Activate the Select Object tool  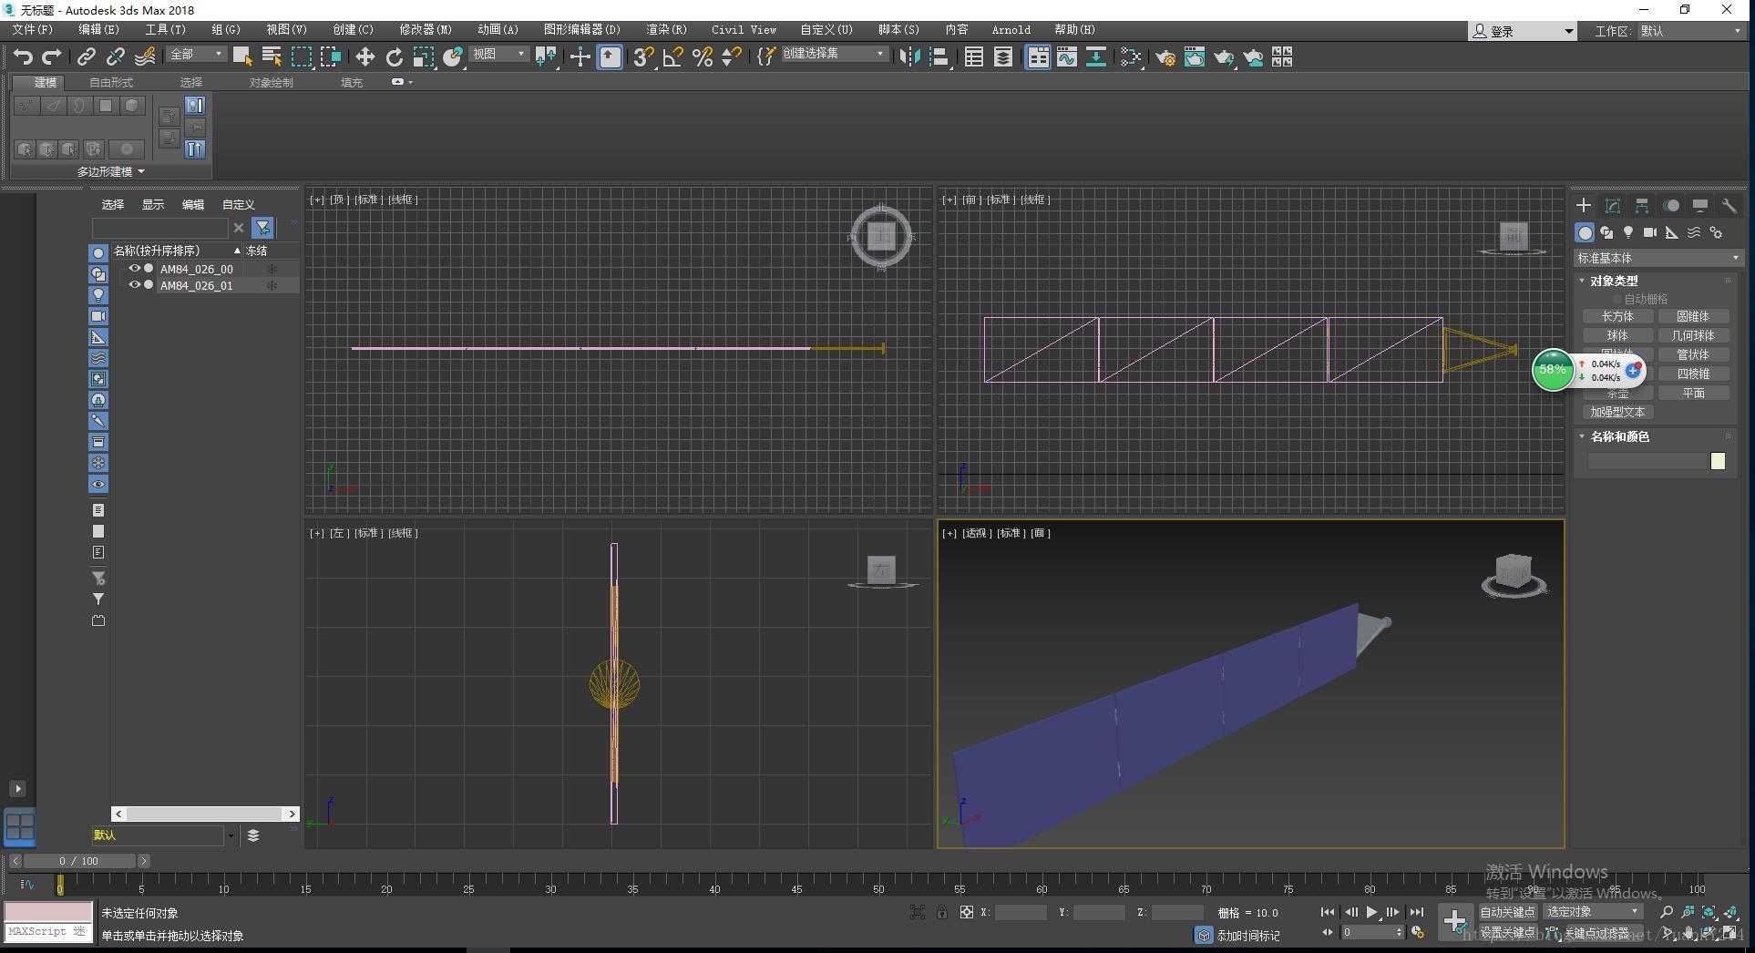pyautogui.click(x=242, y=56)
